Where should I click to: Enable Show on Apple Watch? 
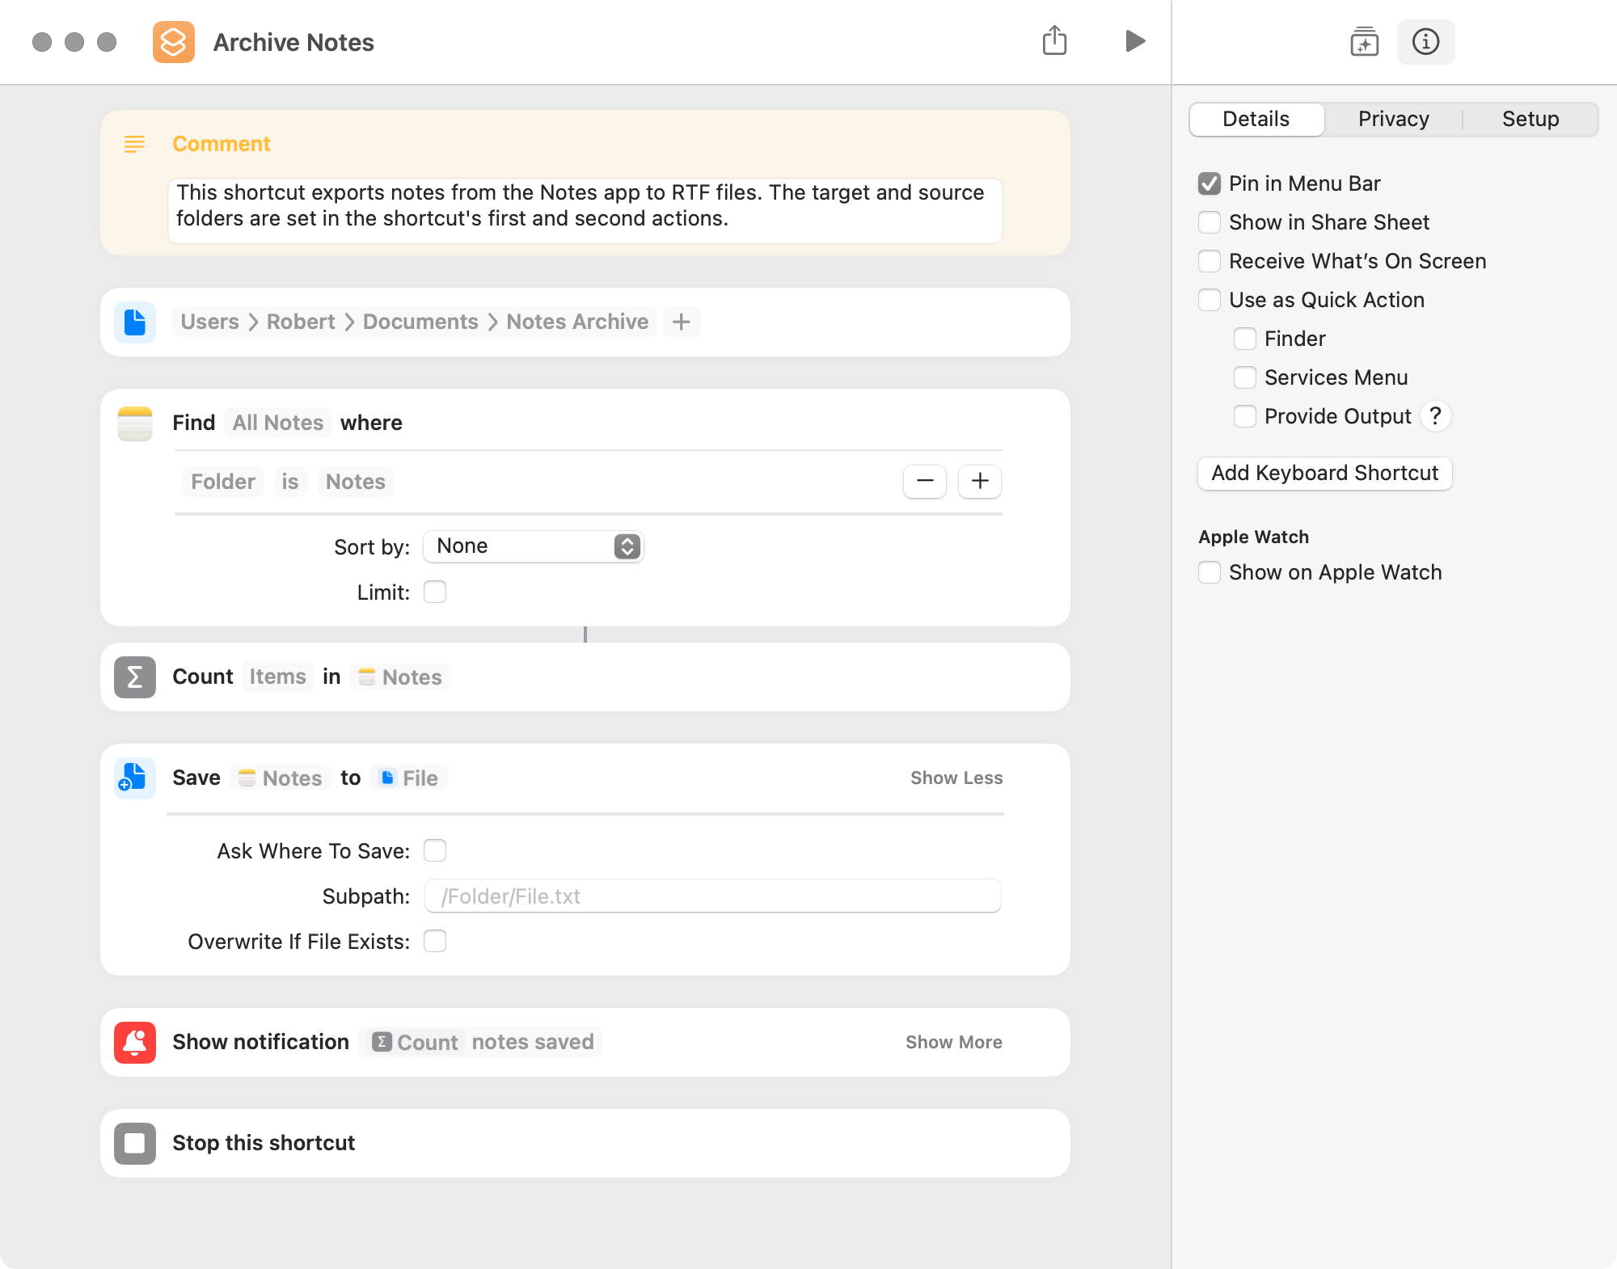pyautogui.click(x=1210, y=572)
